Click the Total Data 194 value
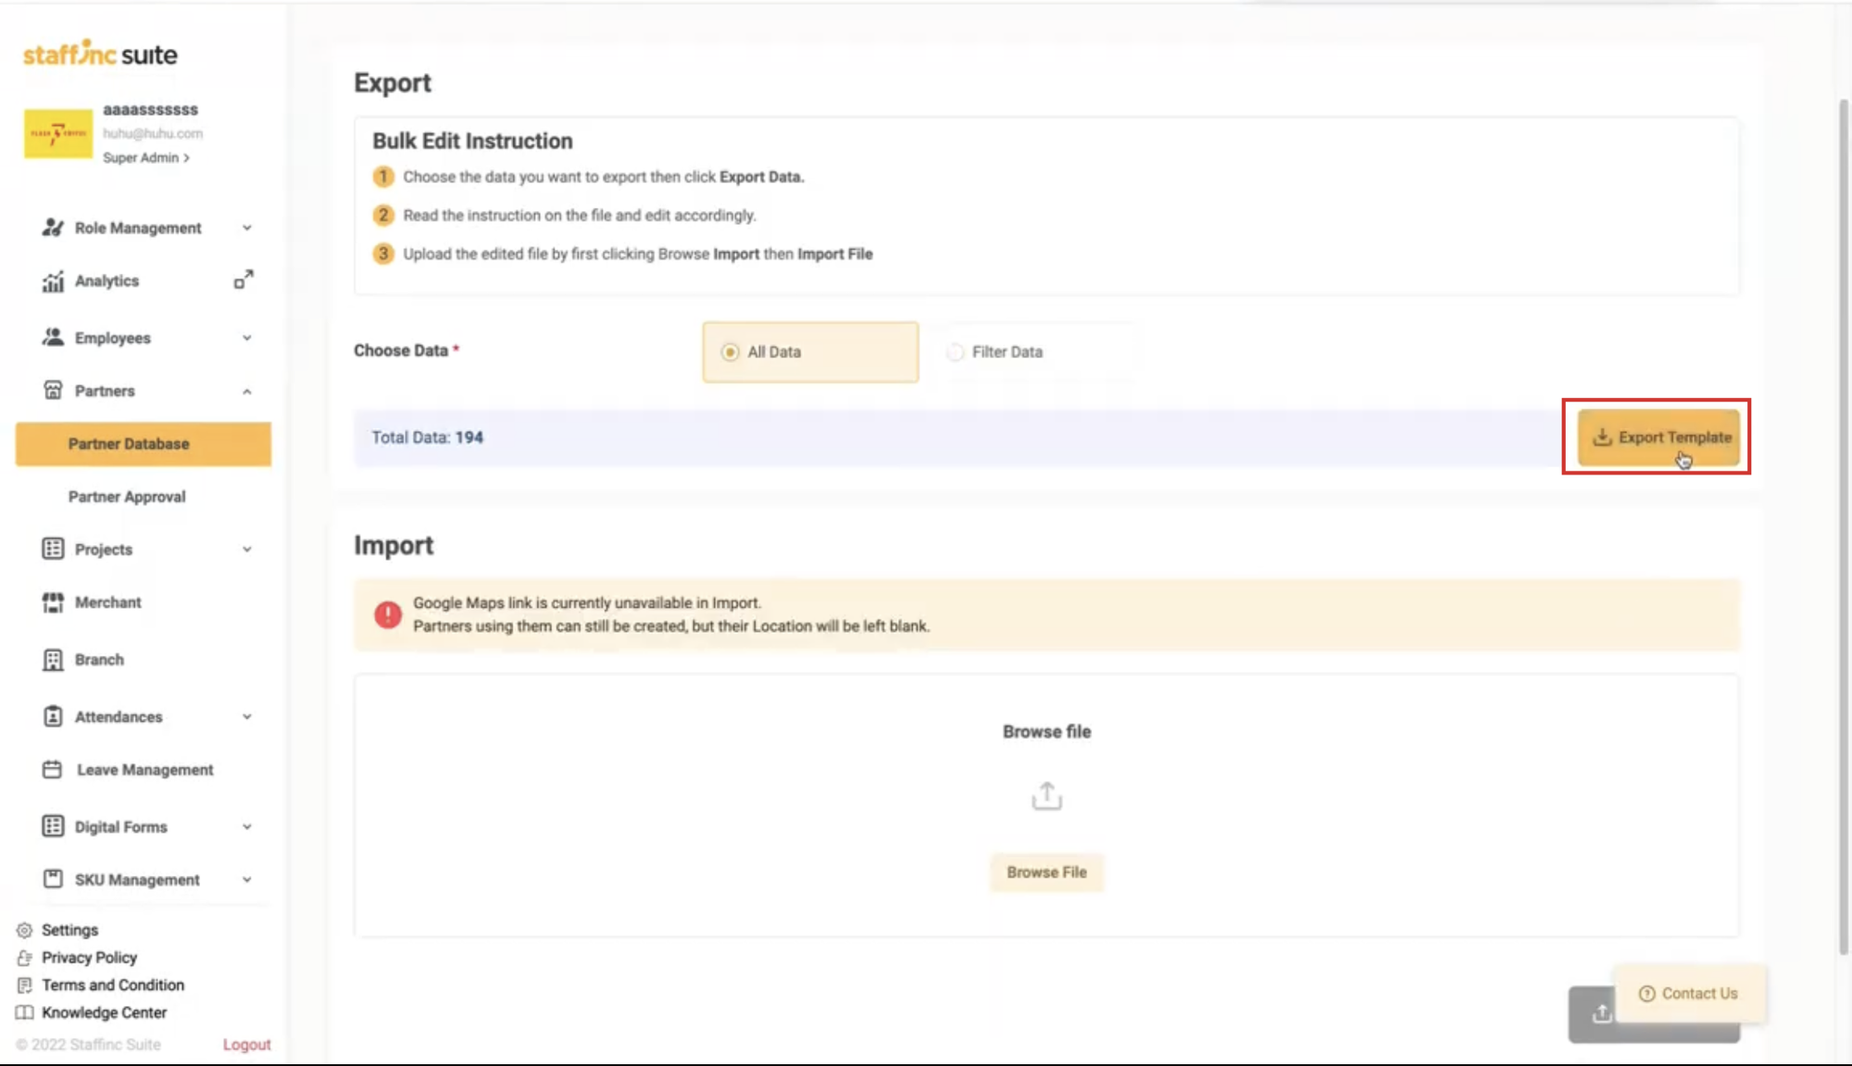Viewport: 1852px width, 1066px height. (x=469, y=438)
